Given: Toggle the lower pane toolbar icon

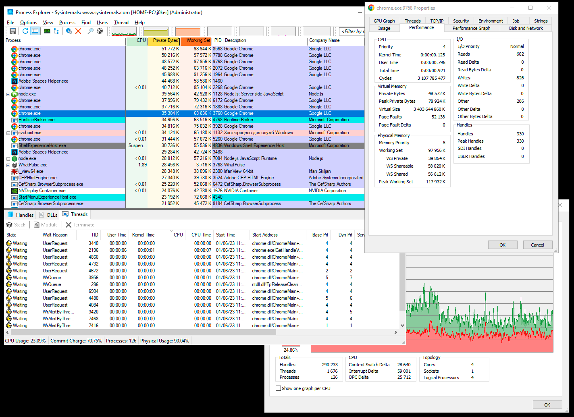Looking at the screenshot, I should coord(35,31).
